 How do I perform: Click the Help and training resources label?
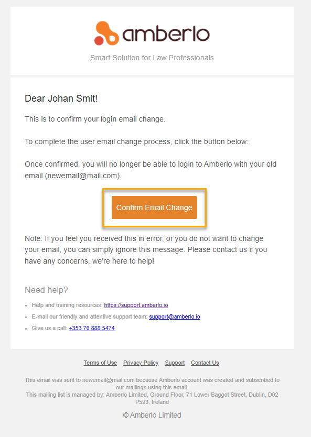tap(67, 305)
